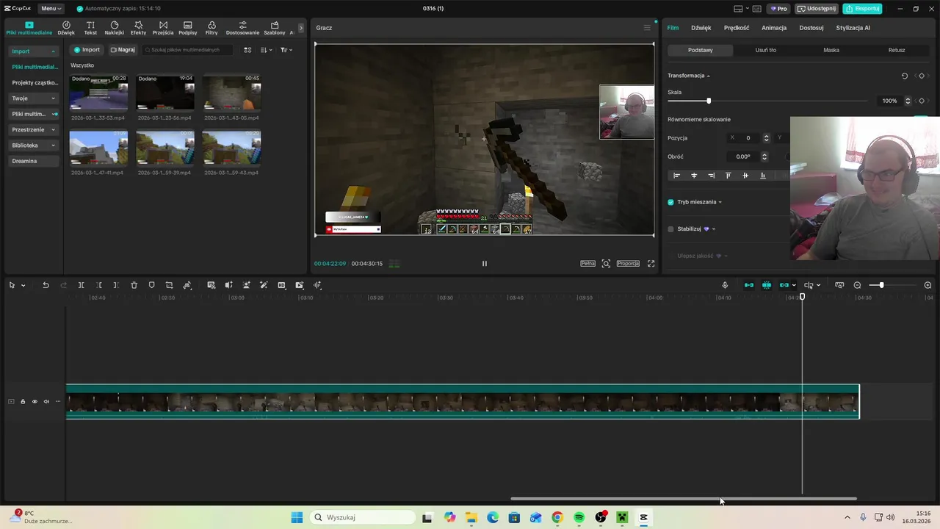
Task: Click the timeline zoom slider handle
Action: pos(881,285)
